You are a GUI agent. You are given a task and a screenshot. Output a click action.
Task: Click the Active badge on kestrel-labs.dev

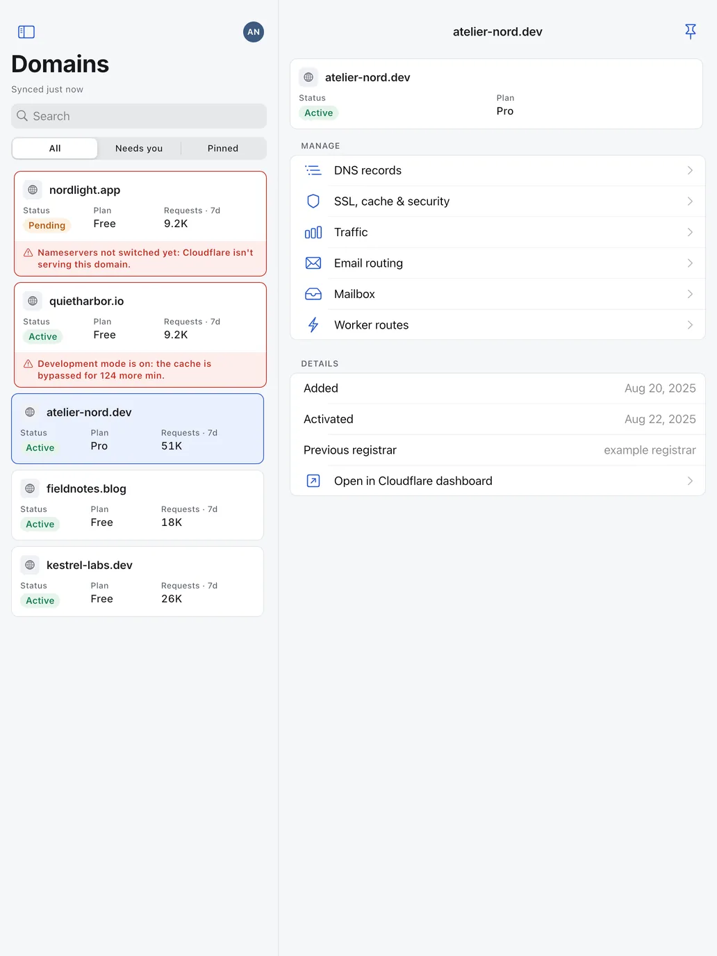40,600
